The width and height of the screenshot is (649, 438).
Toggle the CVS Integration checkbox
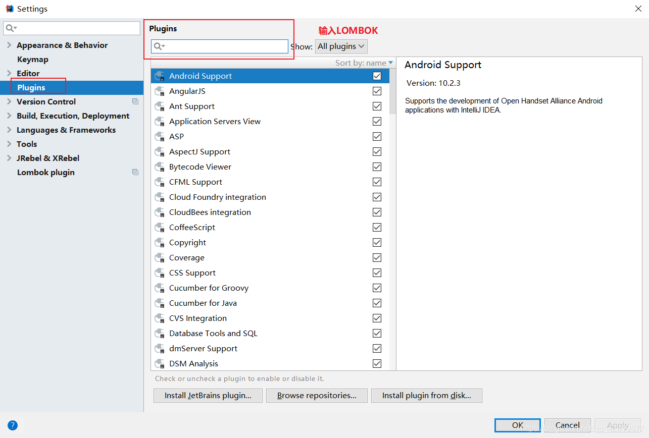click(377, 318)
